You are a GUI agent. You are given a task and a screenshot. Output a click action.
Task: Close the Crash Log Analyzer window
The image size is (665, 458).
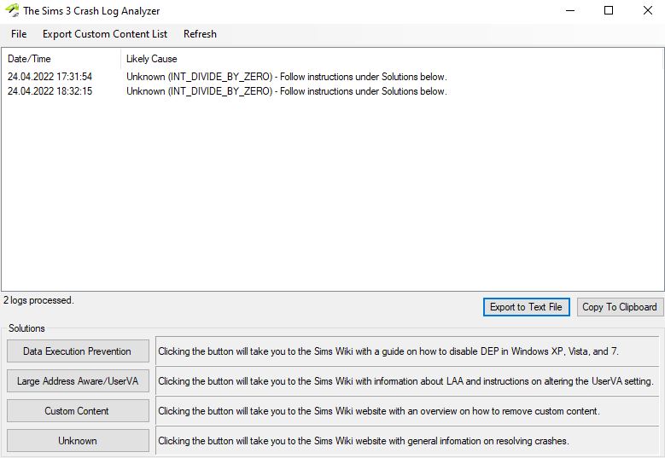click(645, 11)
